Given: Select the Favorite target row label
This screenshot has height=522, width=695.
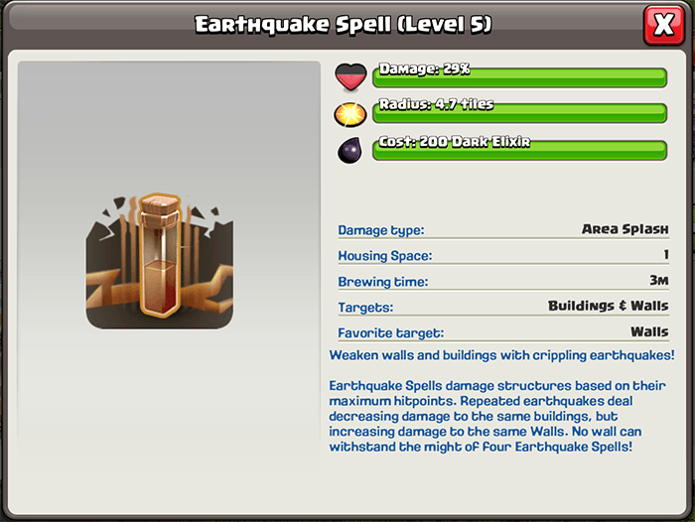Looking at the screenshot, I should point(391,332).
